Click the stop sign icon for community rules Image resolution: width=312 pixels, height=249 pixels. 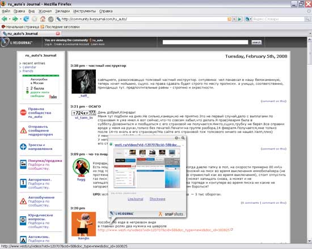(23, 113)
